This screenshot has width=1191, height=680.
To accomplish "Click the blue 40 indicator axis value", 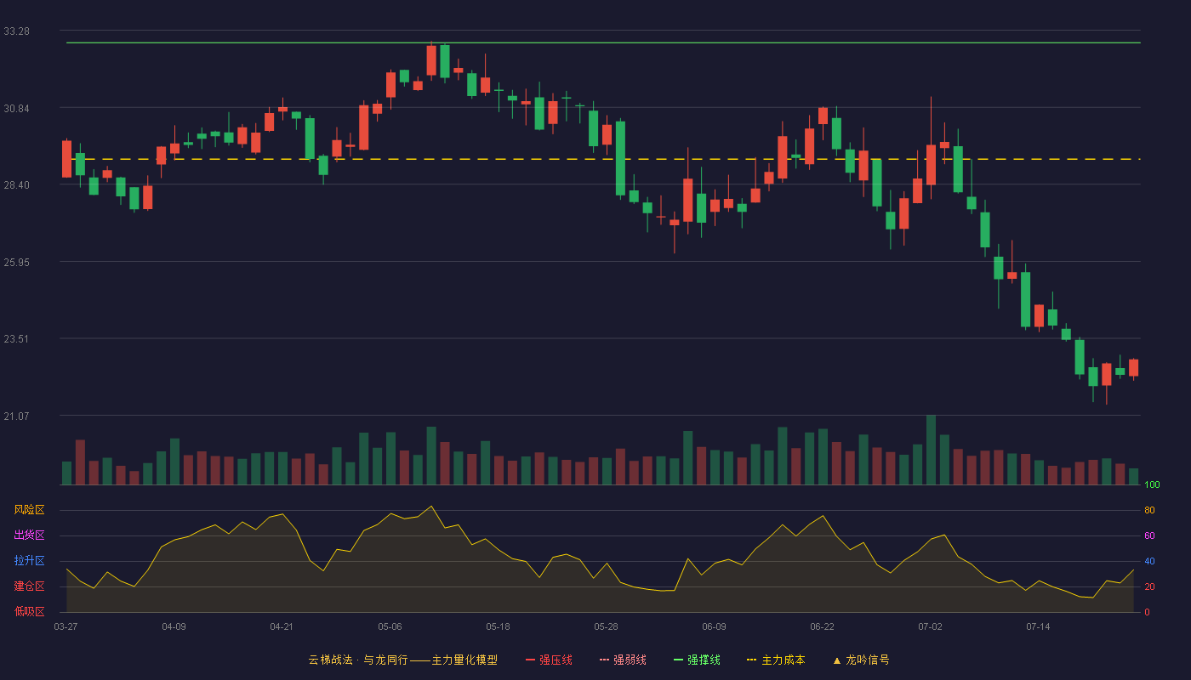I will (x=1149, y=561).
